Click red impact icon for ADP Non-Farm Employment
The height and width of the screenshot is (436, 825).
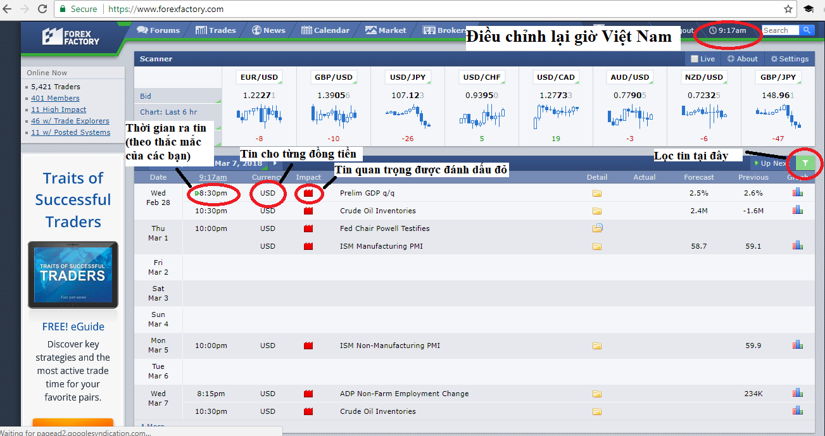[x=308, y=394]
